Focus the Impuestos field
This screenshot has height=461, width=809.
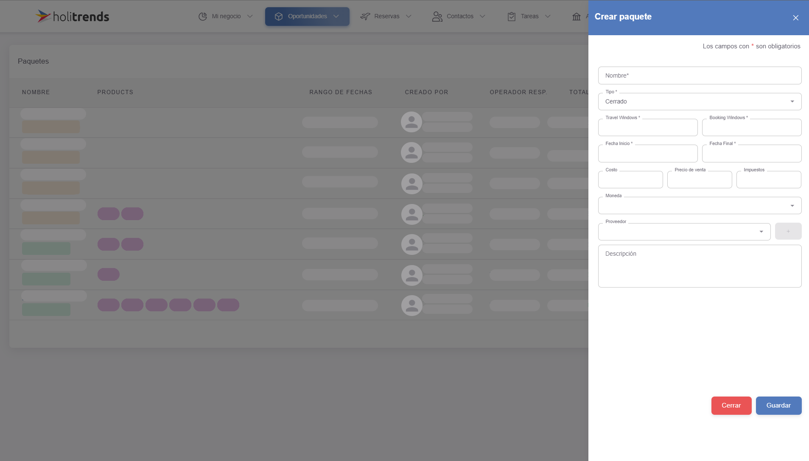[x=769, y=179]
